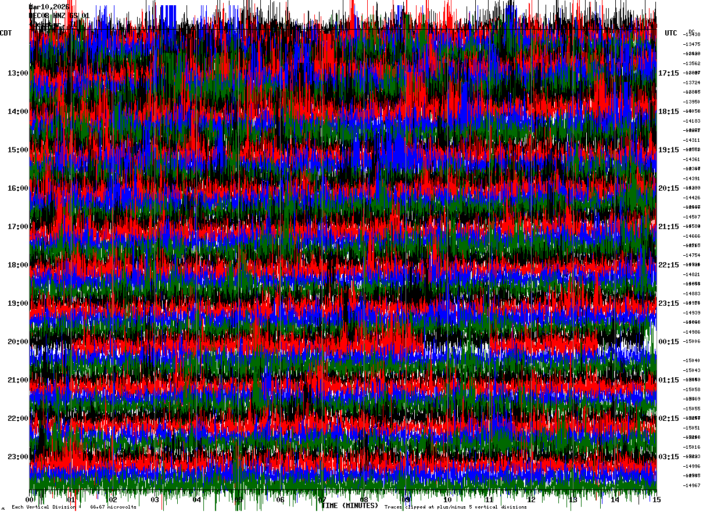Click minute tick label 06 on time axis
This screenshot has width=703, height=515.
pos(281,500)
